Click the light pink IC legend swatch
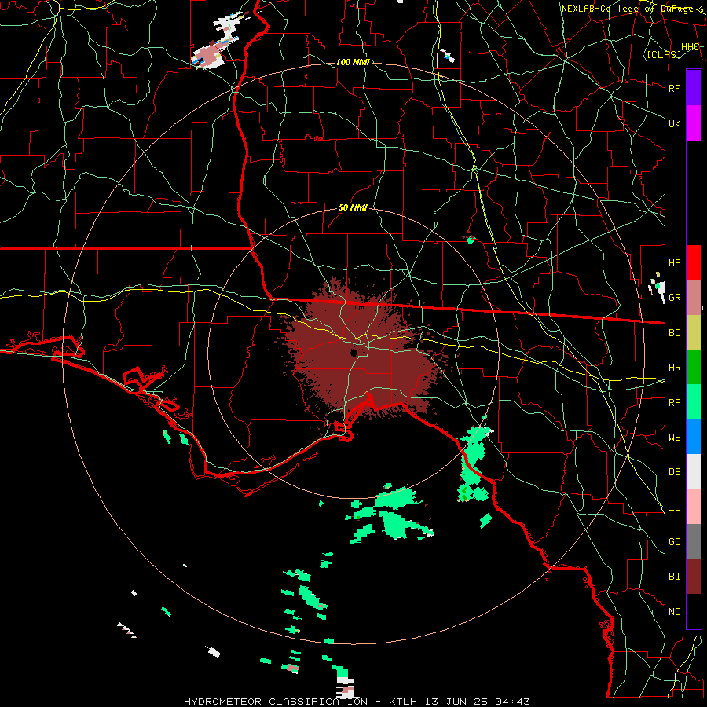707x707 pixels. (694, 507)
